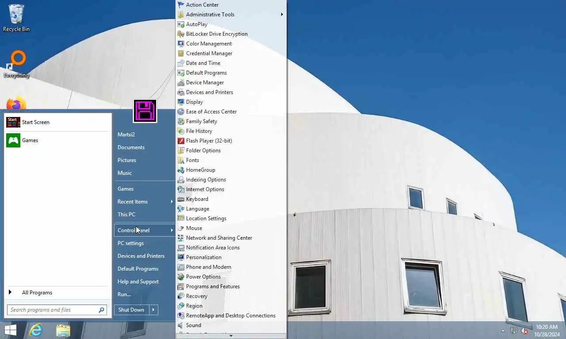Click the user account floppy disk picture
This screenshot has height=339, width=566.
point(145,111)
